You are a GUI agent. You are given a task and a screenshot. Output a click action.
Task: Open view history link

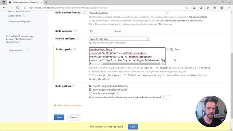13,42
